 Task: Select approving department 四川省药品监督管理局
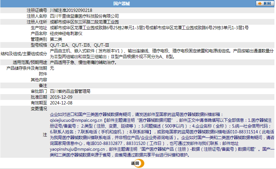click(70, 91)
